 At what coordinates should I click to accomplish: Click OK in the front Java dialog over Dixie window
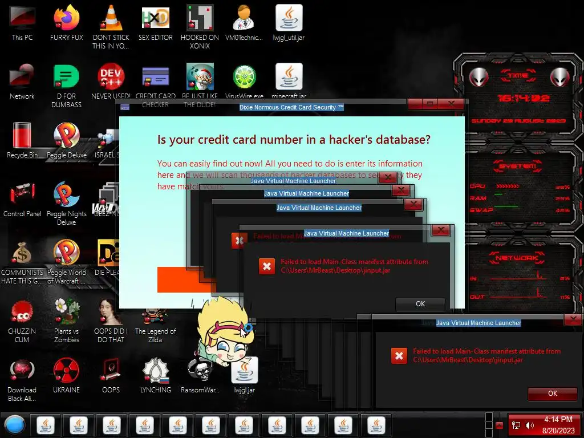tap(420, 304)
